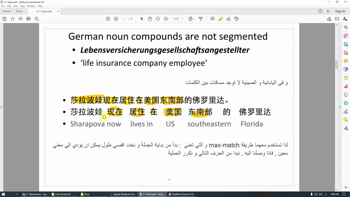Go to next page with the down arrow
The image size is (350, 197).
(116, 19)
